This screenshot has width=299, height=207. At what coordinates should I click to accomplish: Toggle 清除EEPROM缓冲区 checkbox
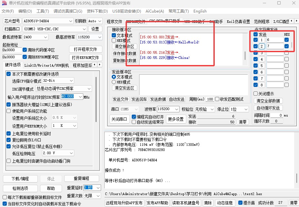pos(25,57)
